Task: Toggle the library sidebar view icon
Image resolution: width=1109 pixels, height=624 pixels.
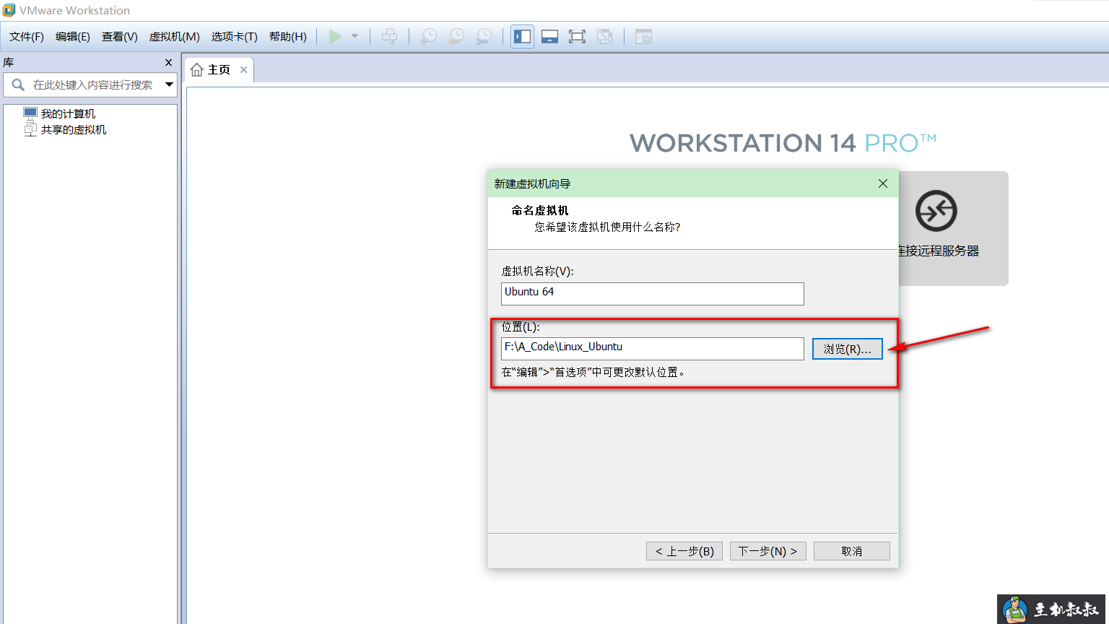Action: click(522, 36)
